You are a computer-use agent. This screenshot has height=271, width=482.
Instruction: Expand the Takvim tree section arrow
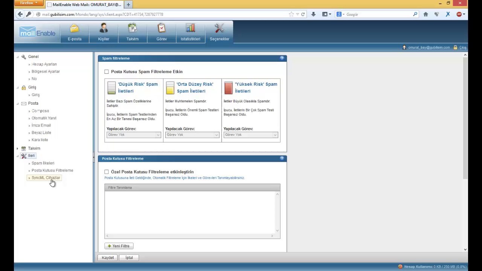click(x=17, y=149)
